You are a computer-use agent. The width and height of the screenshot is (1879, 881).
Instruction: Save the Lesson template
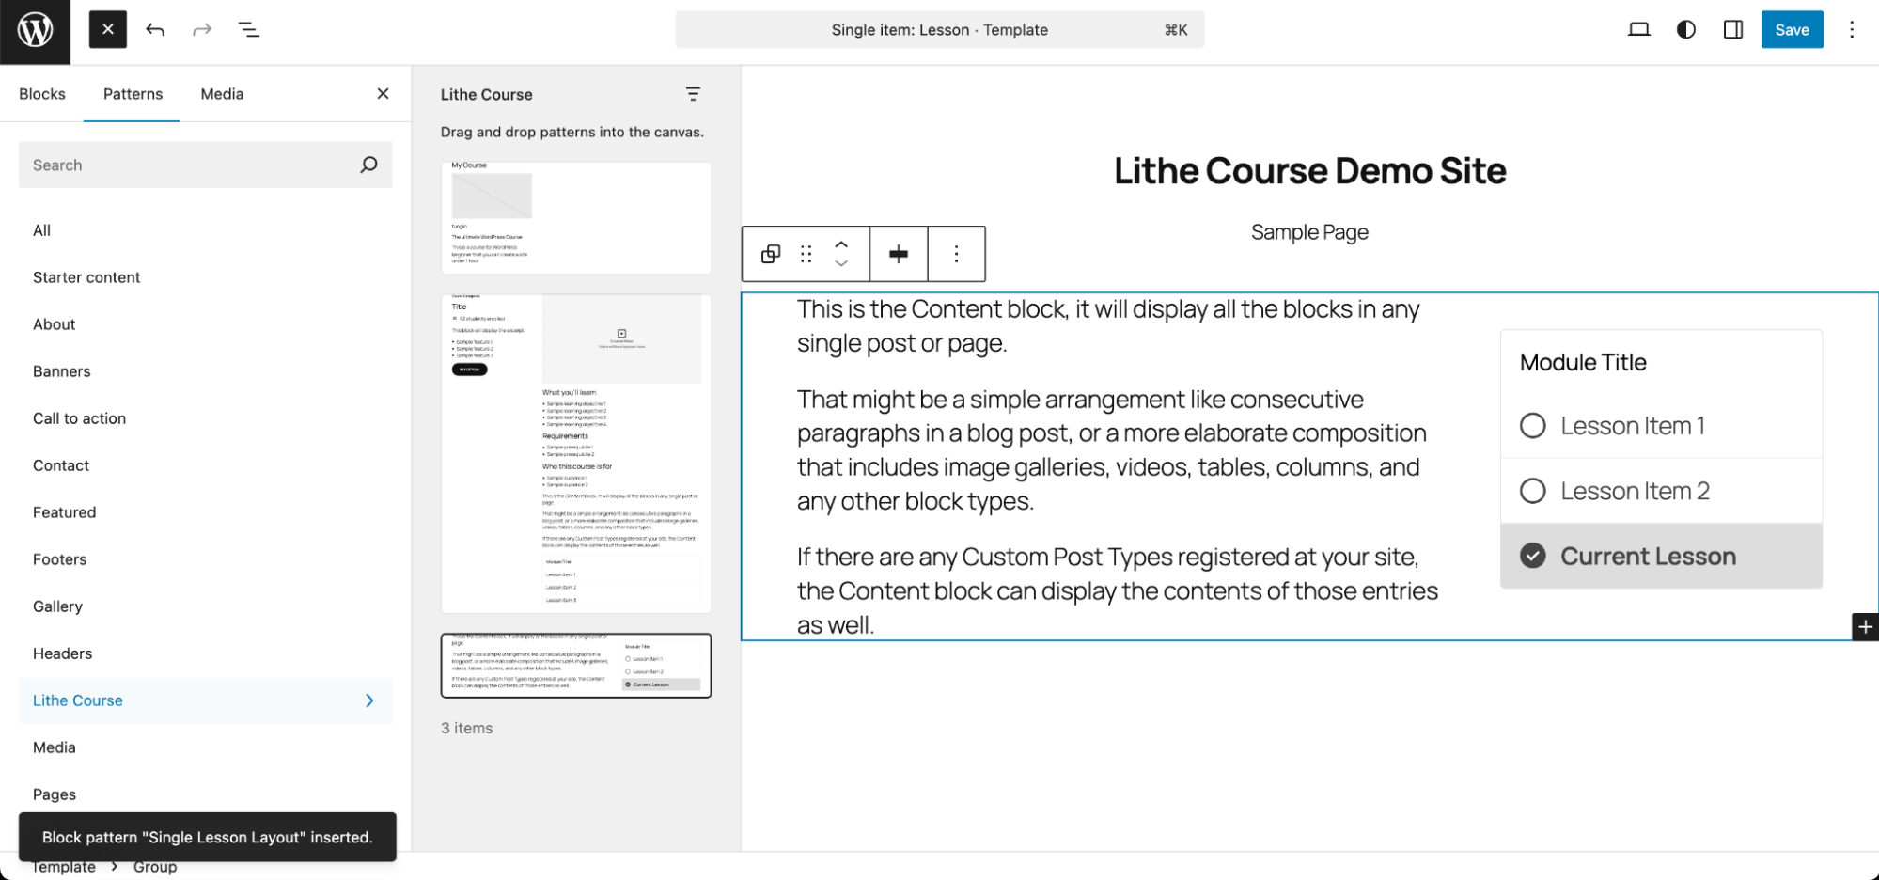click(x=1792, y=29)
